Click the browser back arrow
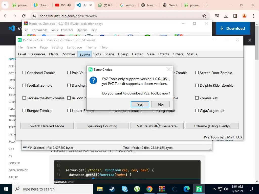 [6, 16]
